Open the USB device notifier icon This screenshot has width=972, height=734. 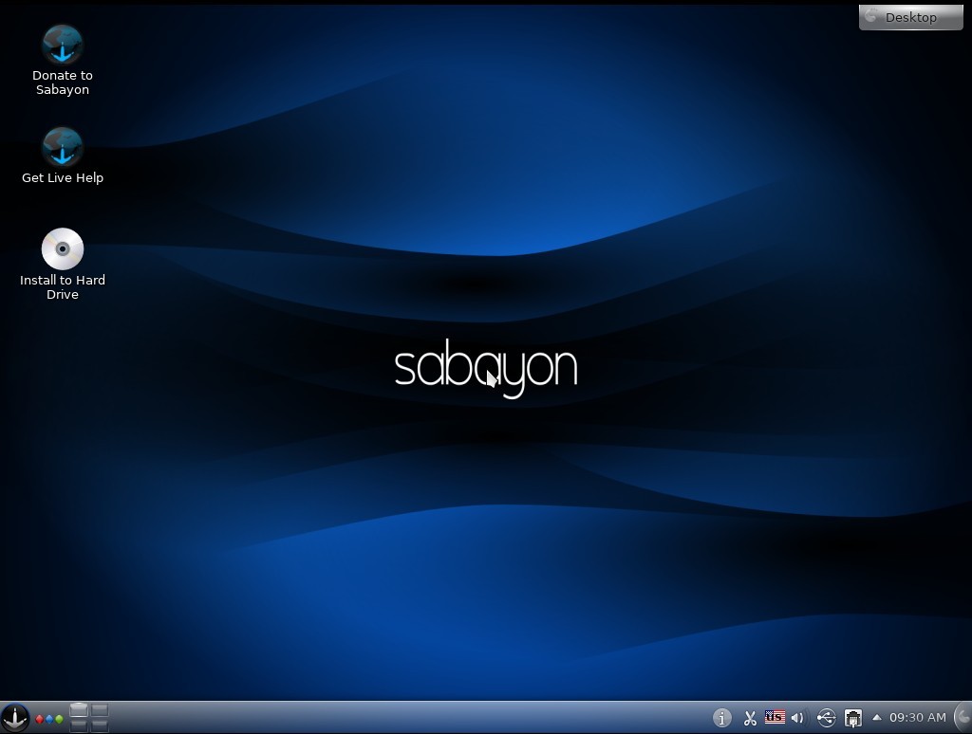pyautogui.click(x=827, y=718)
